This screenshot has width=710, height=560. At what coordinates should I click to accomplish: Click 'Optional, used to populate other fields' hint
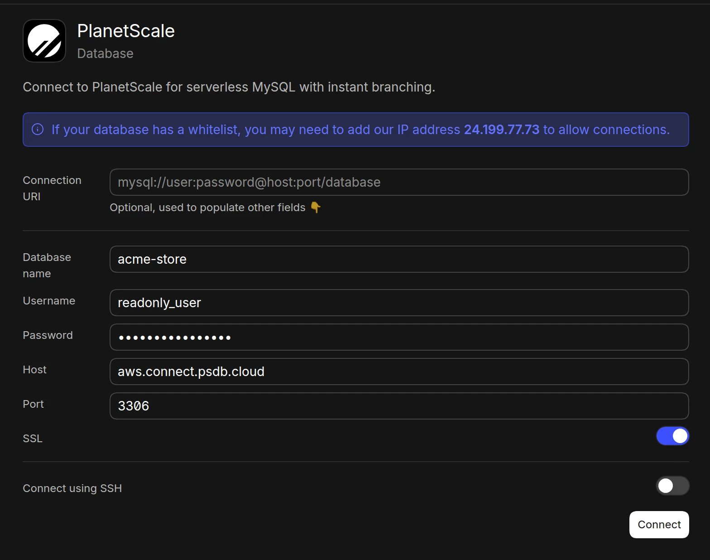click(x=207, y=208)
